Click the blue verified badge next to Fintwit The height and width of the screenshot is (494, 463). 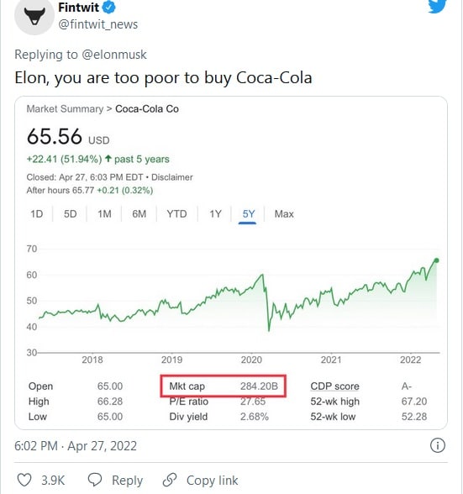(109, 8)
